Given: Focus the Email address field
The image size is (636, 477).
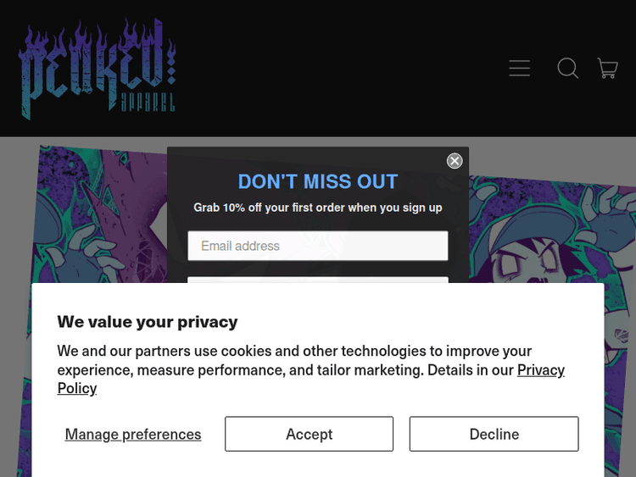Looking at the screenshot, I should pyautogui.click(x=317, y=246).
